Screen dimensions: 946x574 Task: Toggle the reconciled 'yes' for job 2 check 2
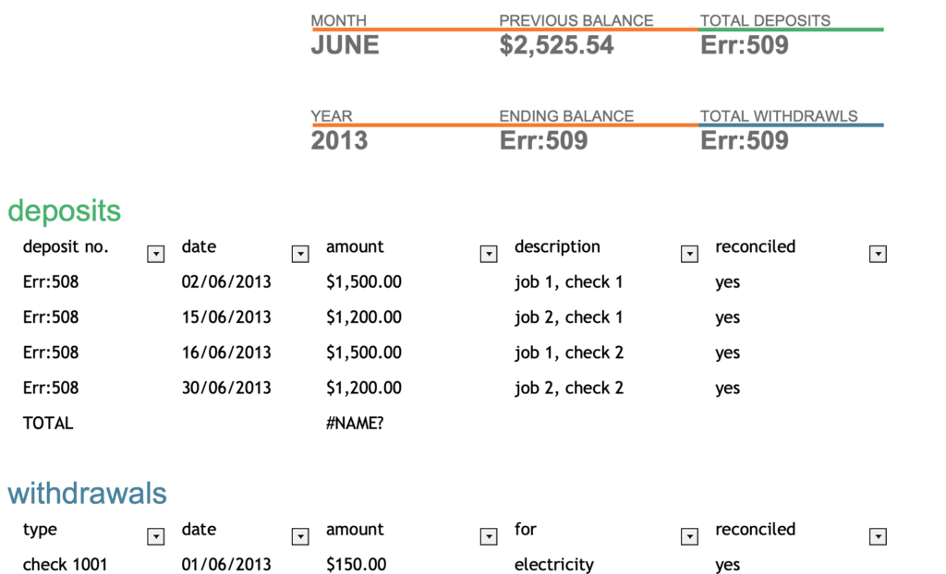pyautogui.click(x=728, y=388)
